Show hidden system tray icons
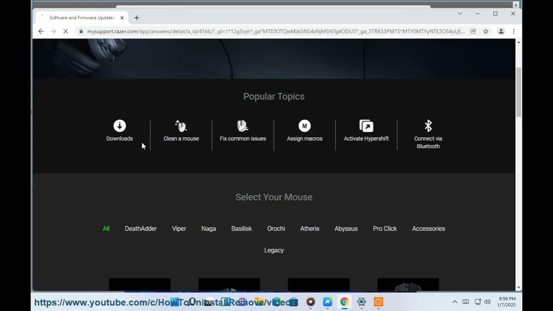553x311 pixels. (454, 301)
